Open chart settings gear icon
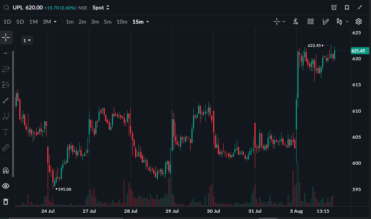This screenshot has height=219, width=371. (x=358, y=22)
